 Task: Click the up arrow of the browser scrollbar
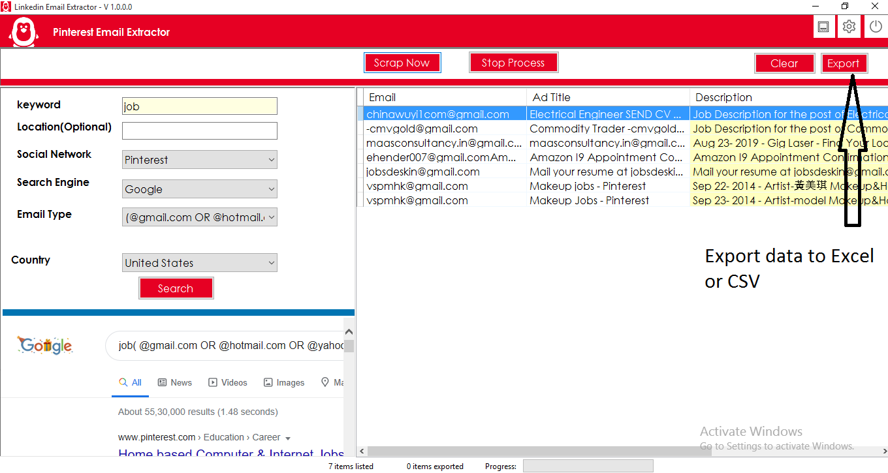click(x=349, y=332)
